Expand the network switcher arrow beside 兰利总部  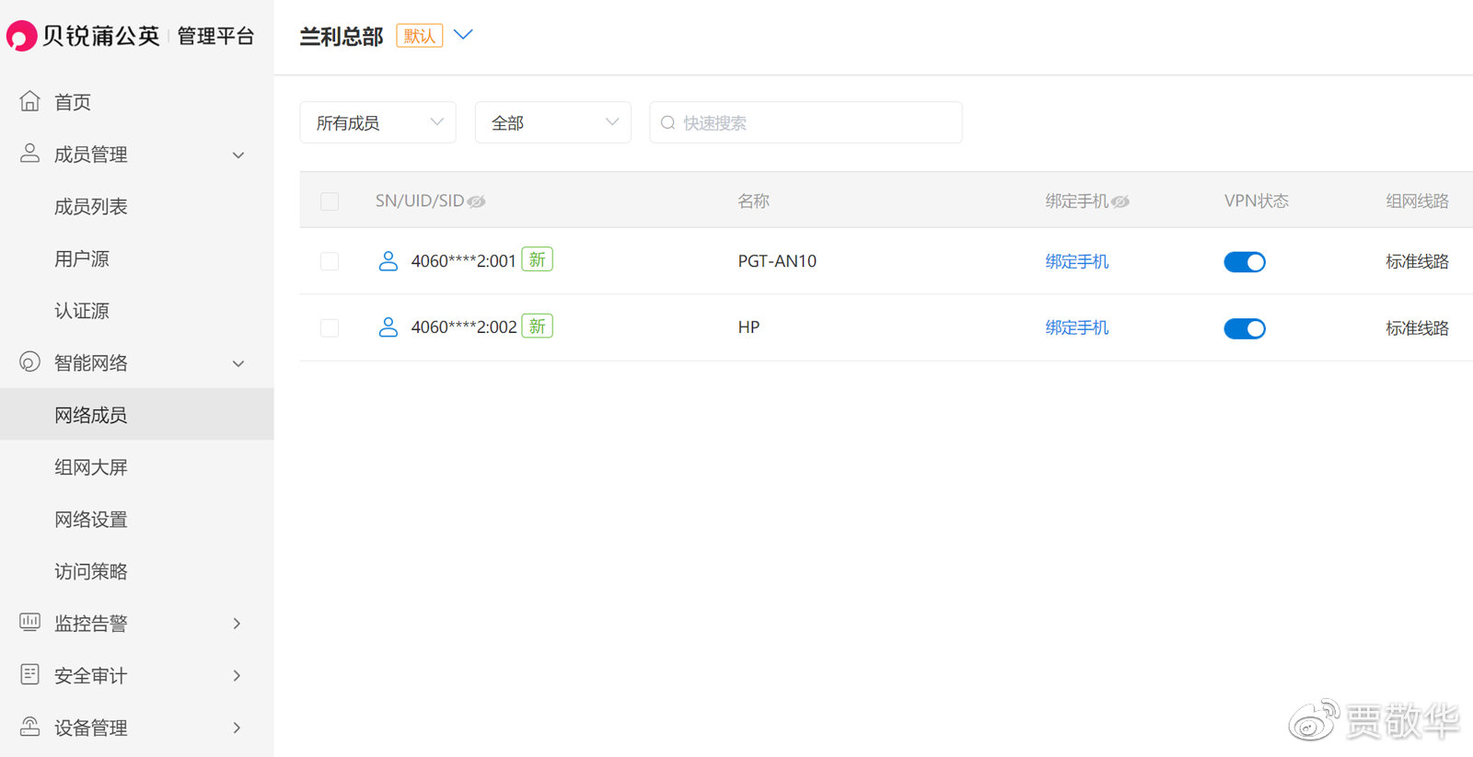click(463, 35)
